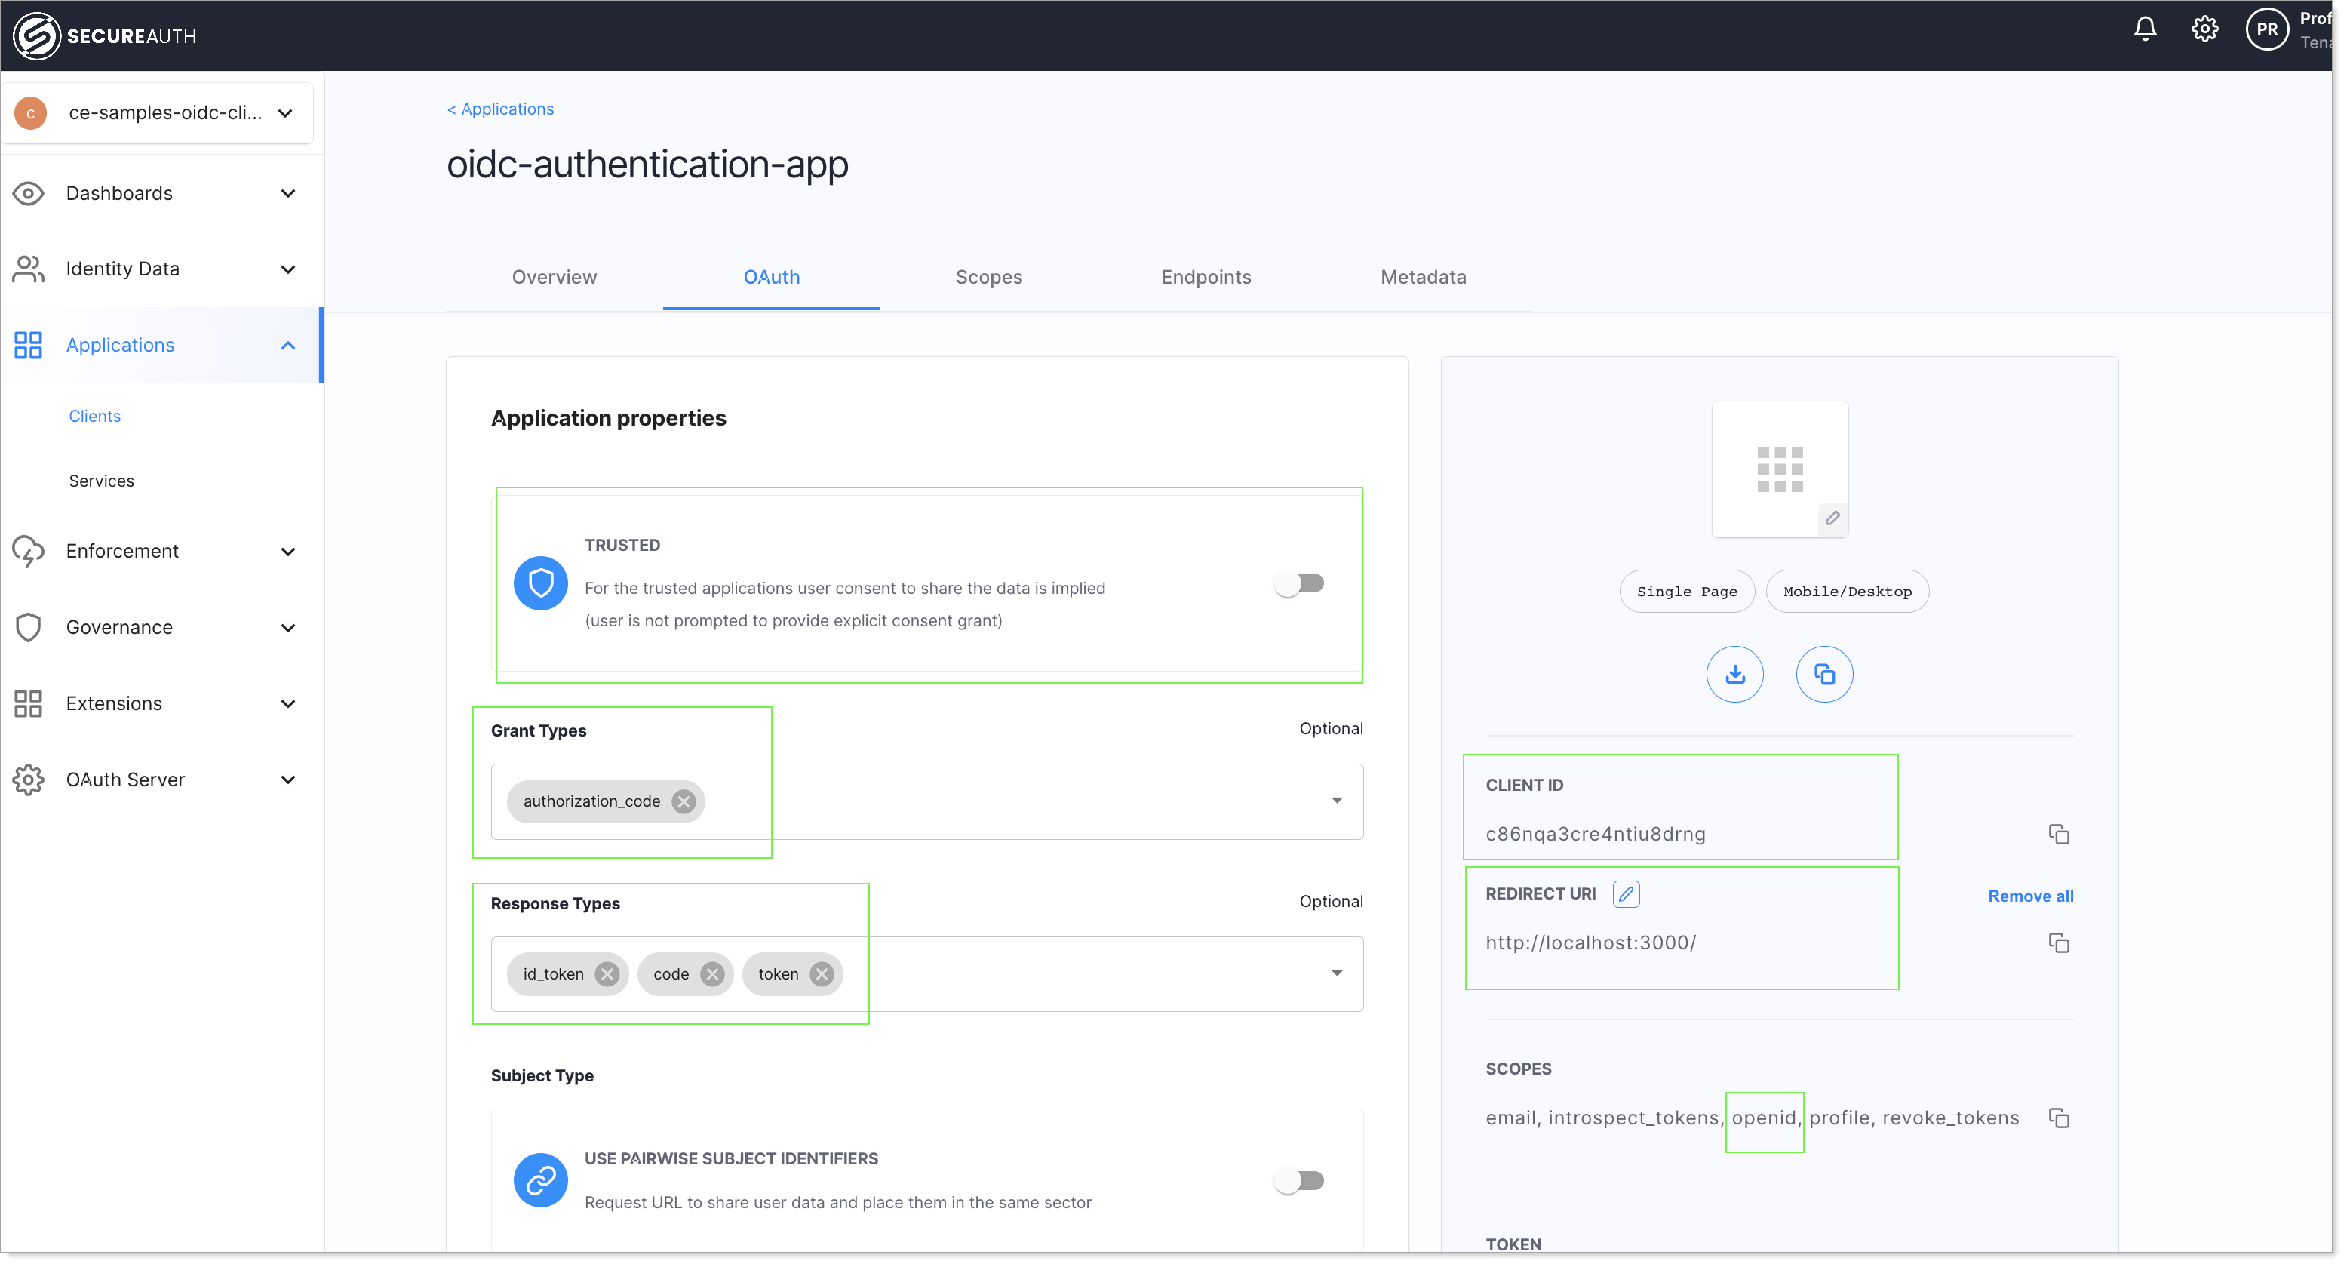Click the application logo placeholder thumbnail
This screenshot has width=2344, height=1264.
(x=1779, y=469)
